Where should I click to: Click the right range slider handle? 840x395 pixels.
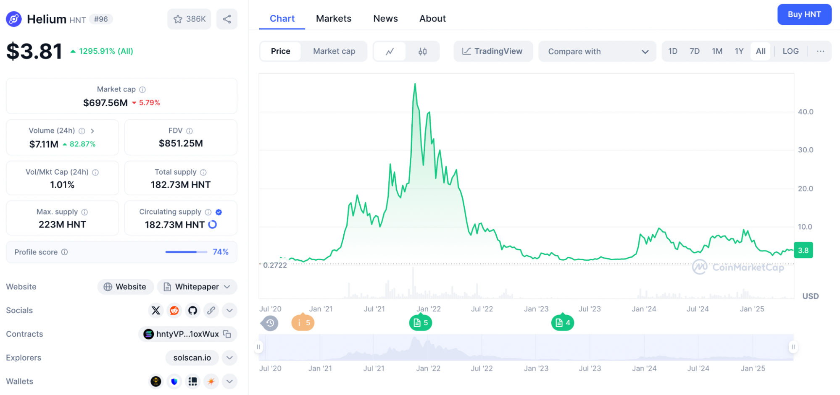[793, 347]
